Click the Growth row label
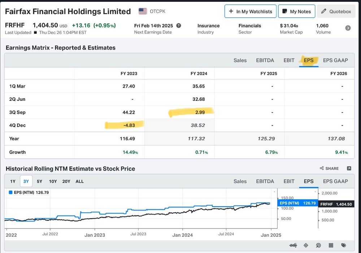361x253 pixels. pos(17,152)
